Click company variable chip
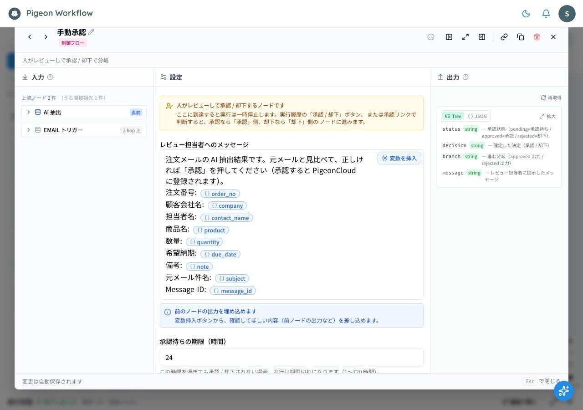 pyautogui.click(x=227, y=205)
